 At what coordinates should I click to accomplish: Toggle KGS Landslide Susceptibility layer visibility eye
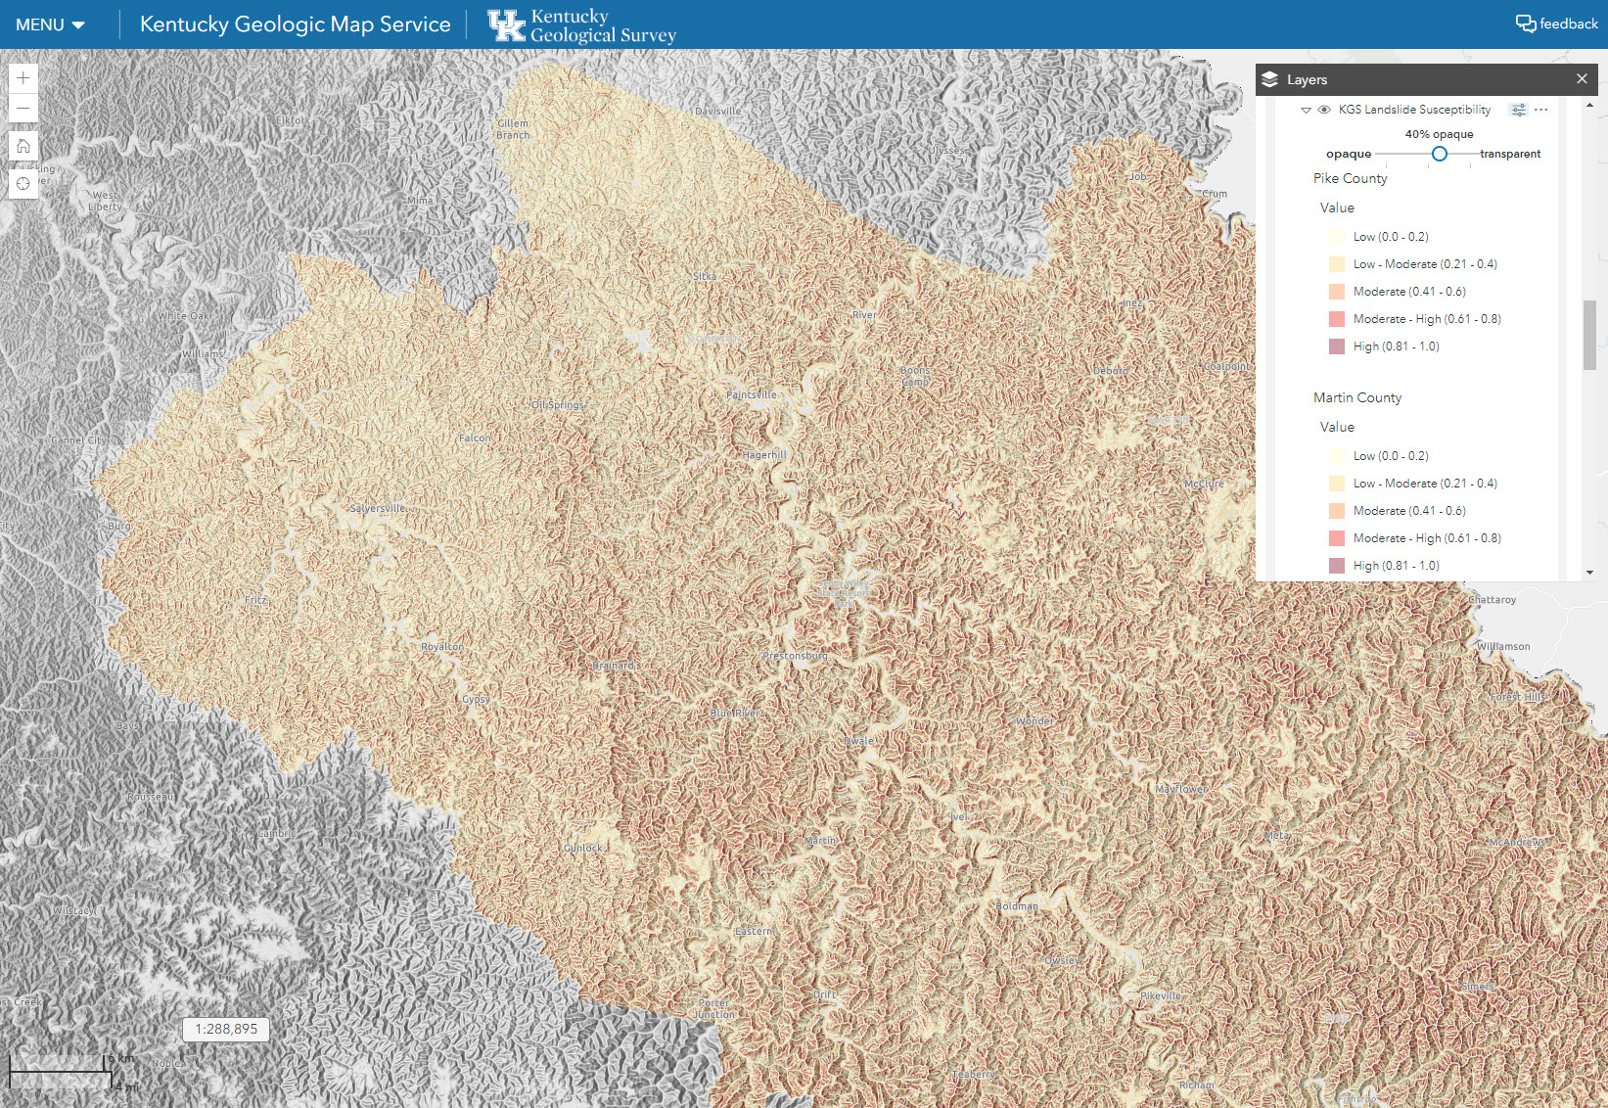click(1324, 110)
